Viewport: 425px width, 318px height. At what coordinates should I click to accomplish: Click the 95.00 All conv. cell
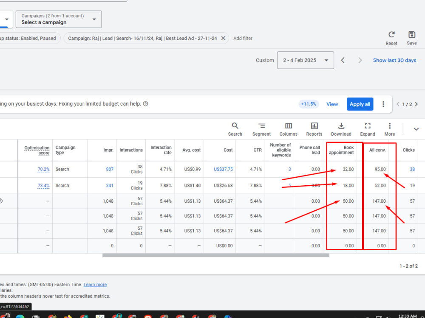(380, 169)
